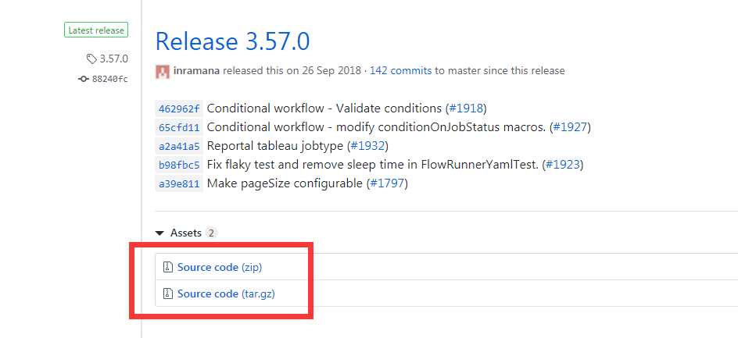Open the Latest release label
Screen dimensions: 738x338
(x=96, y=30)
